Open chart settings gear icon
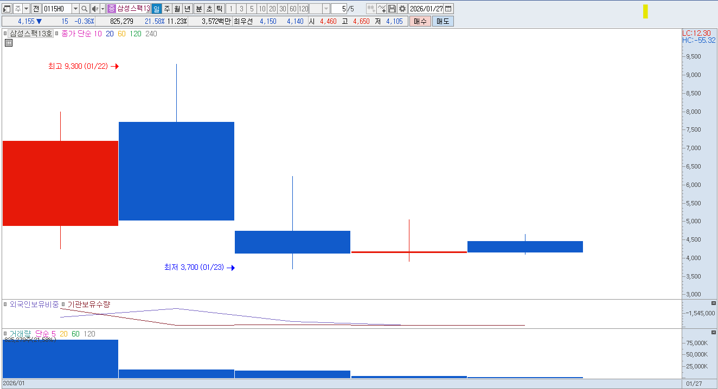 click(402, 9)
